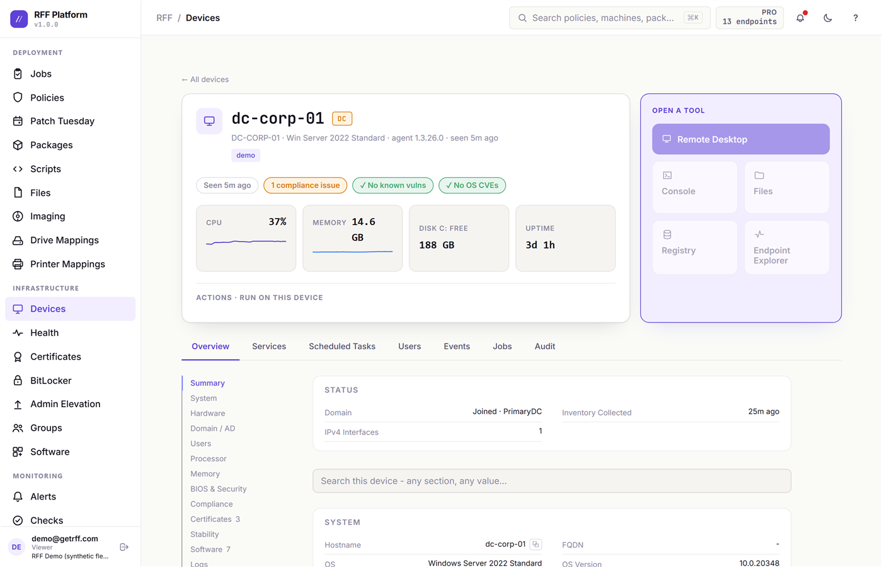The height and width of the screenshot is (567, 882).
Task: Jump to Certificates 3 section
Action: point(215,519)
